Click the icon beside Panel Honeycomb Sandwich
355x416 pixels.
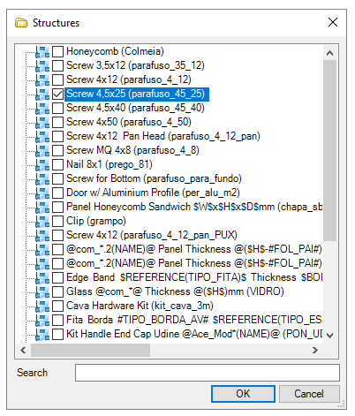pyautogui.click(x=42, y=207)
